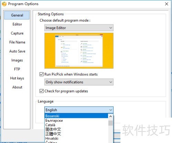The height and width of the screenshot is (143, 172).
Task: Click the language list scrollbar thumb
Action: (110, 123)
